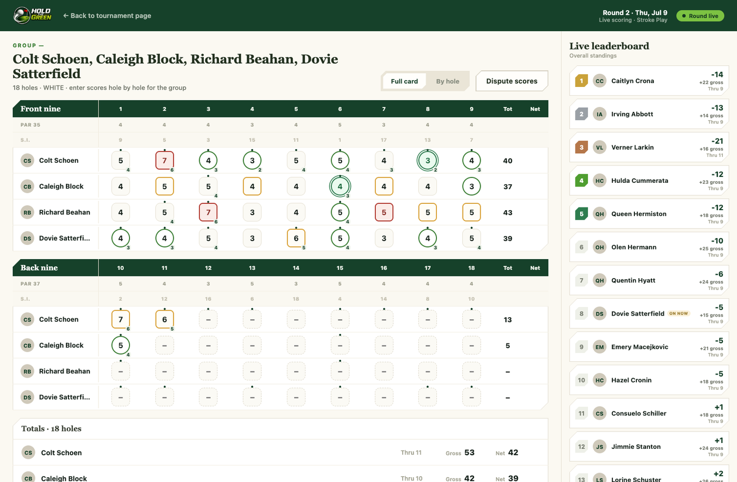Click the bronze rank 3 badge

tap(581, 147)
